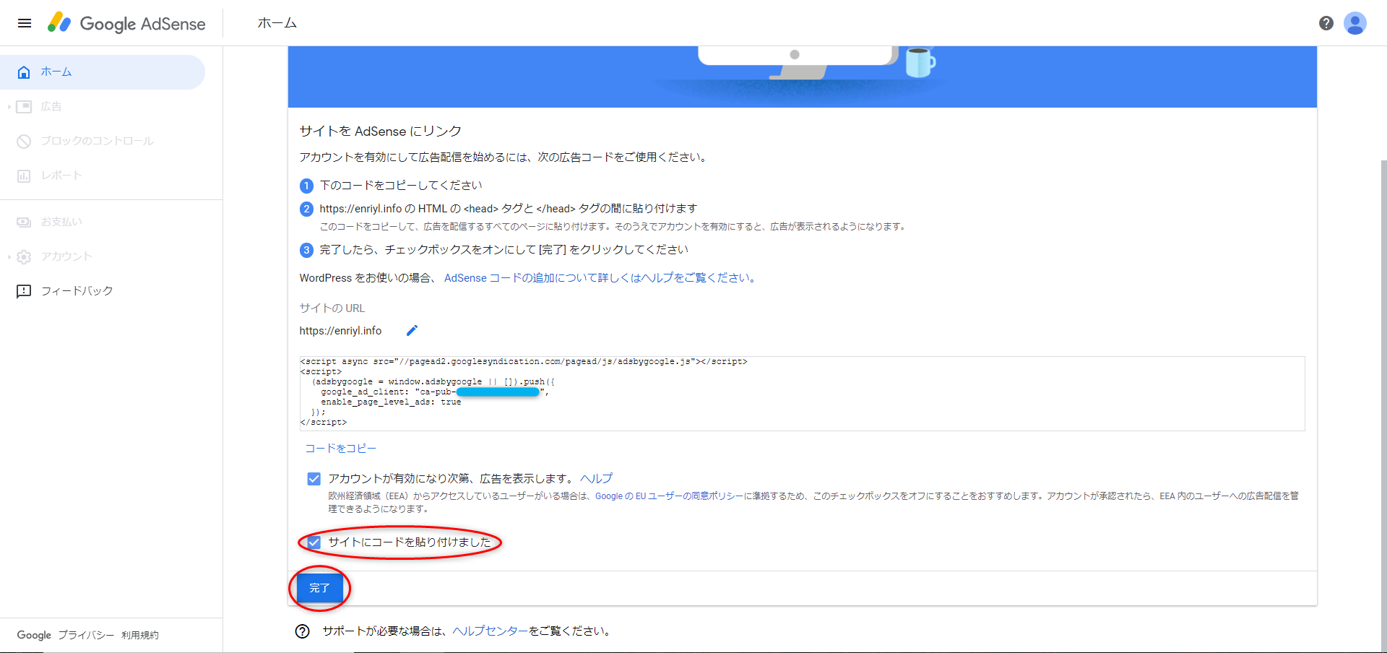The image size is (1387, 653).
Task: Click the 広告 ads icon in sidebar
Action: coord(24,107)
